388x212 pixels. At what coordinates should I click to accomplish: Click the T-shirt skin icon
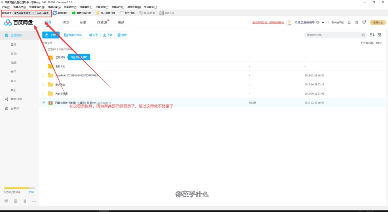pyautogui.click(x=364, y=22)
